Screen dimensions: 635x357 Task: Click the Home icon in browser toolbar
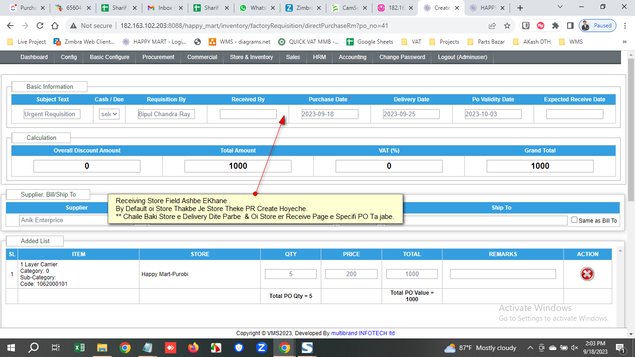[x=55, y=26]
